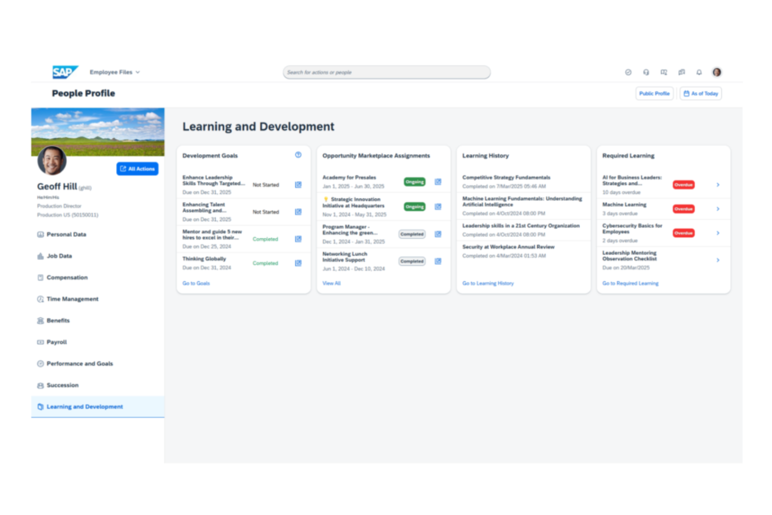Screen dimensions: 772x515
Task: Expand the AI for Business Leaders chevron
Action: click(718, 185)
